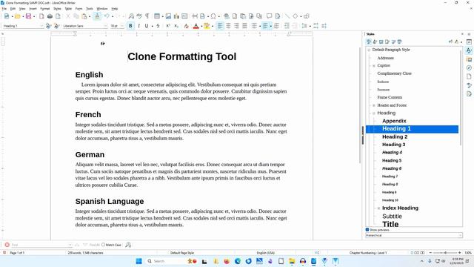The width and height of the screenshot is (474, 267).
Task: Click the Insert Image icon
Action: tap(168, 16)
